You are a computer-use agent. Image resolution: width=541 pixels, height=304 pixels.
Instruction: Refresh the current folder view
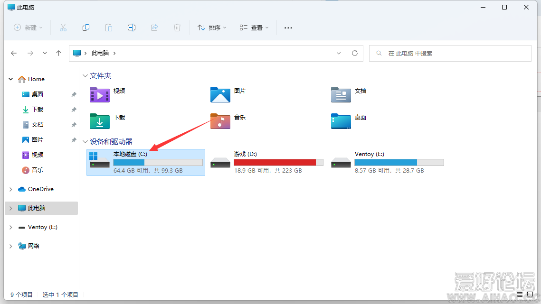pos(354,53)
